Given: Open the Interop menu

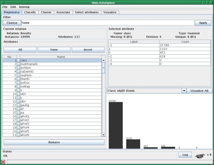Looking at the screenshot, I should pos(24,7).
